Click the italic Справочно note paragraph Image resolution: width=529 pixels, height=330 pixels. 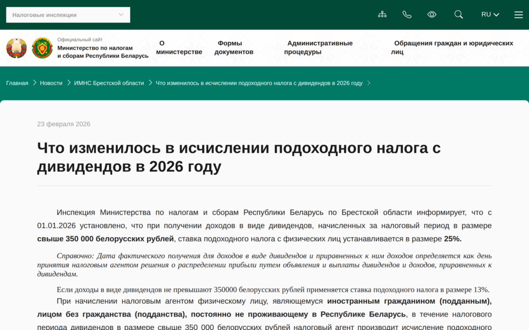click(264, 265)
